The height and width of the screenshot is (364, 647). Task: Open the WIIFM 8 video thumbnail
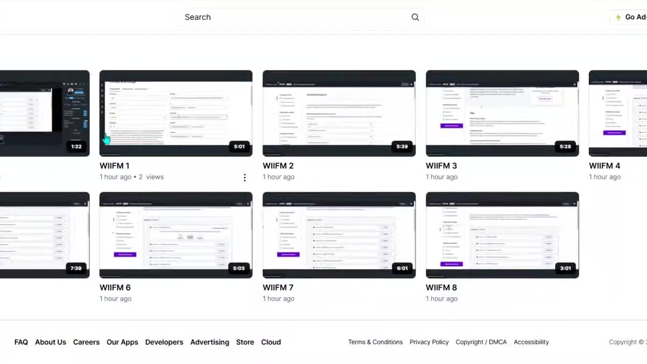[x=502, y=235]
